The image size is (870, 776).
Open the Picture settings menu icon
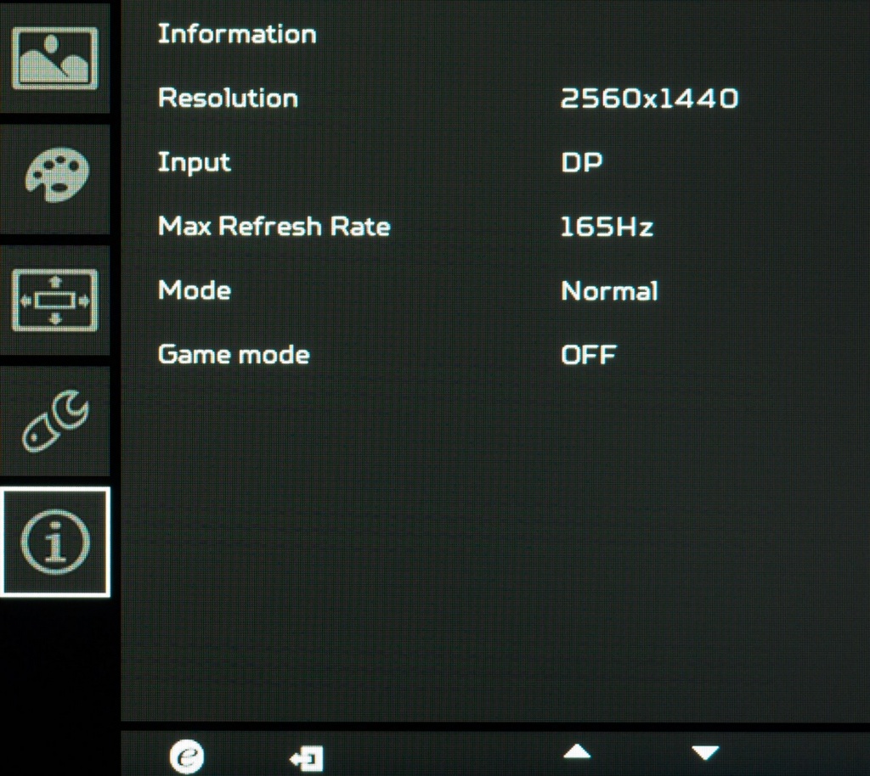click(x=55, y=59)
